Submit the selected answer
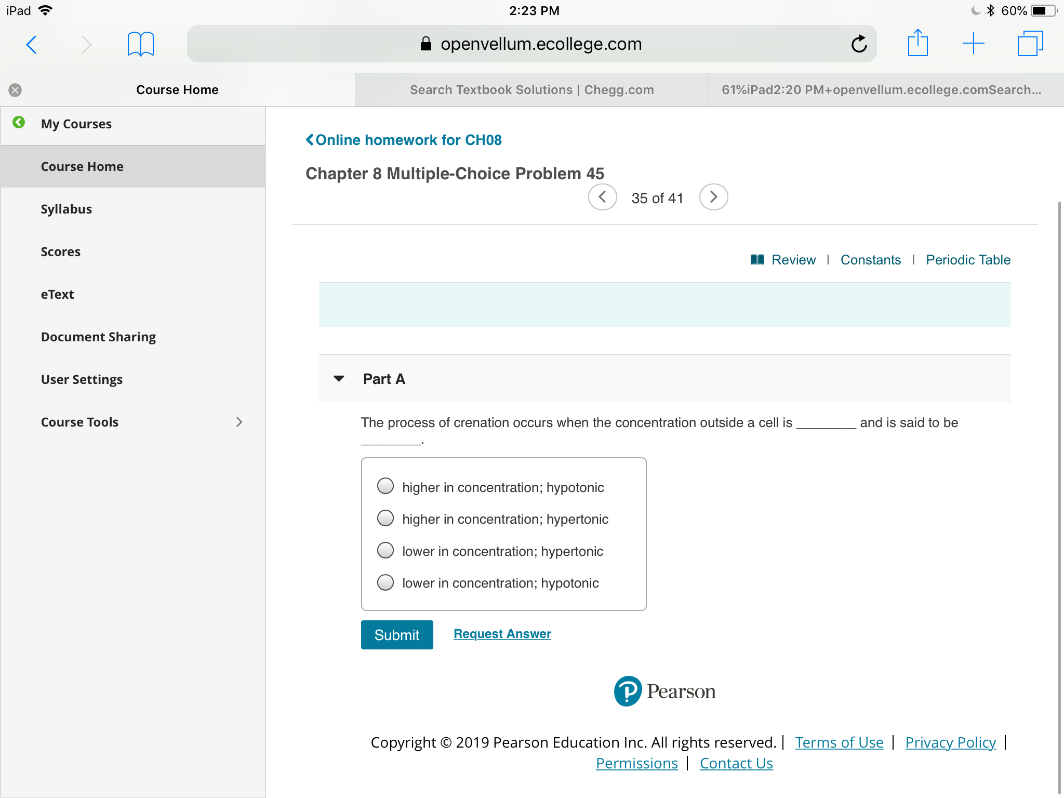1064x798 pixels. [396, 634]
